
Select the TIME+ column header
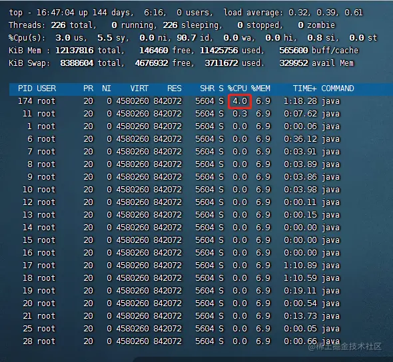[305, 89]
